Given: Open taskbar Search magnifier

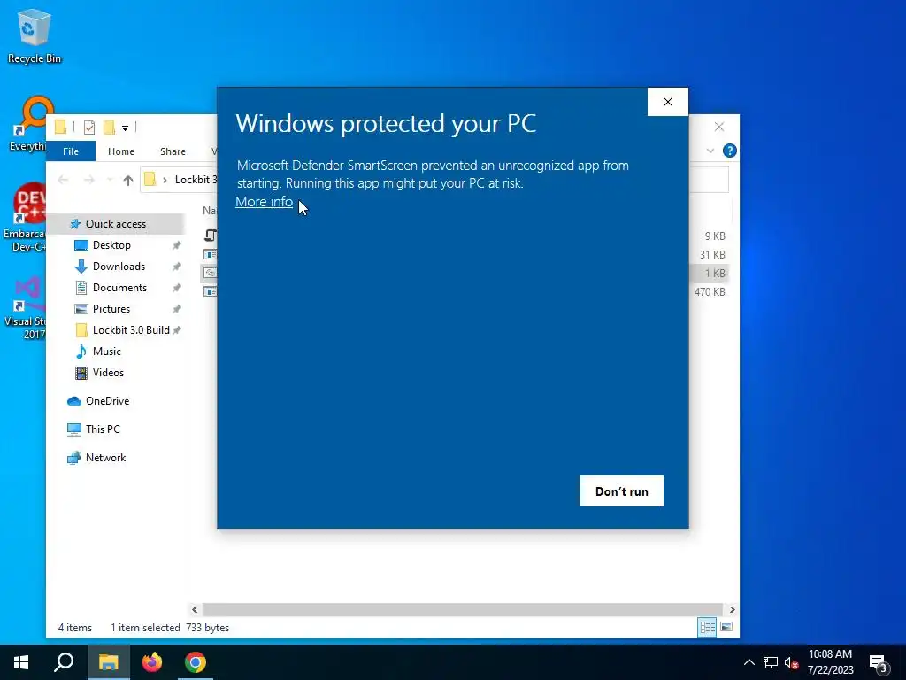Looking at the screenshot, I should 64,662.
